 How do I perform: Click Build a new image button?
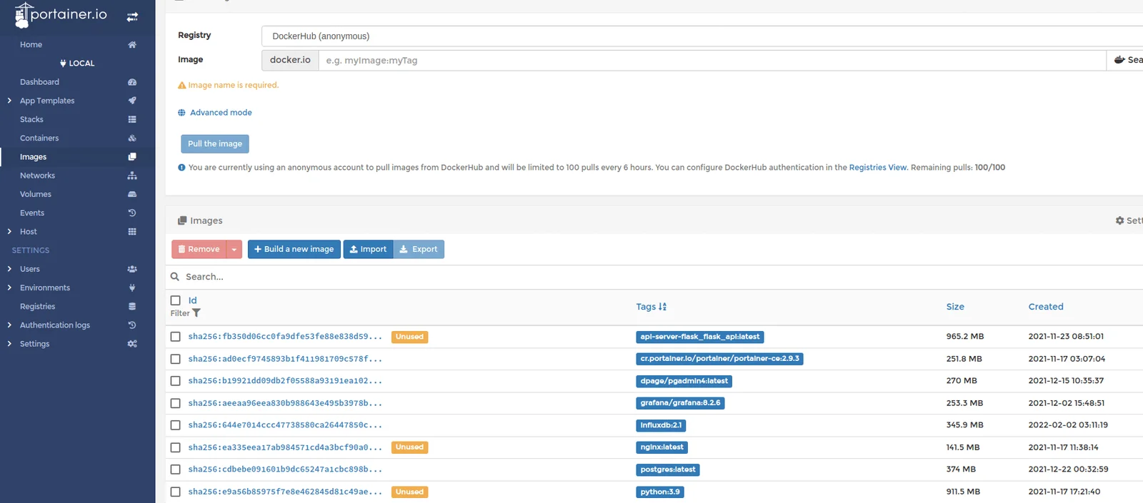[x=294, y=249]
